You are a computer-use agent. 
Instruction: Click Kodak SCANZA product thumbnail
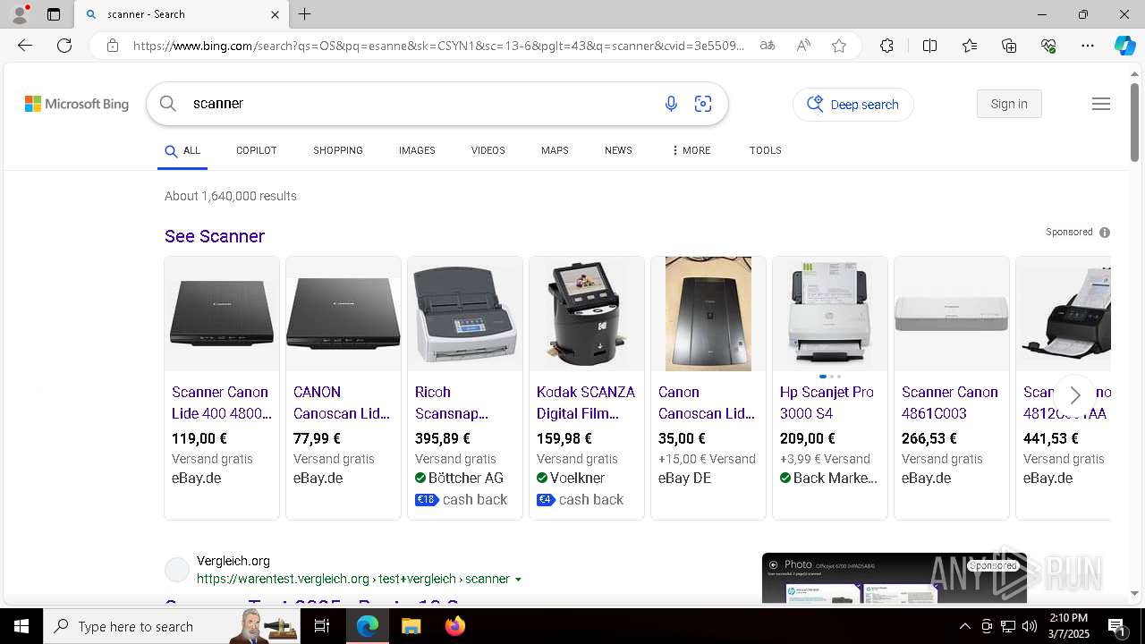587,314
